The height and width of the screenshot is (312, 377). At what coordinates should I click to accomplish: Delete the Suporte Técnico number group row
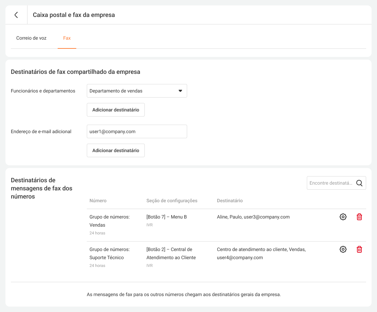click(359, 249)
